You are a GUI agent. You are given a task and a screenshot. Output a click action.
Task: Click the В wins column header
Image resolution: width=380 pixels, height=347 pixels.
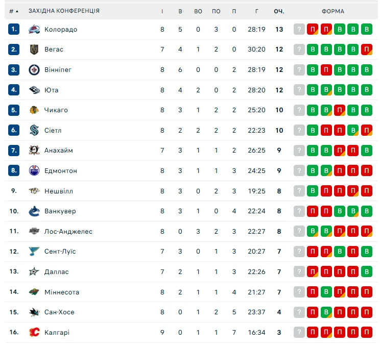click(x=180, y=11)
